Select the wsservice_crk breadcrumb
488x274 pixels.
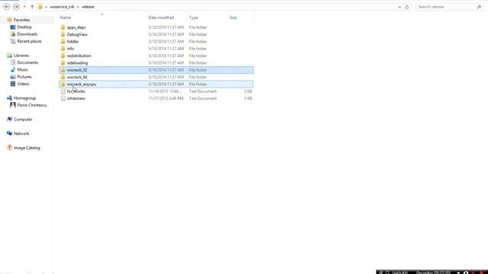coord(62,7)
